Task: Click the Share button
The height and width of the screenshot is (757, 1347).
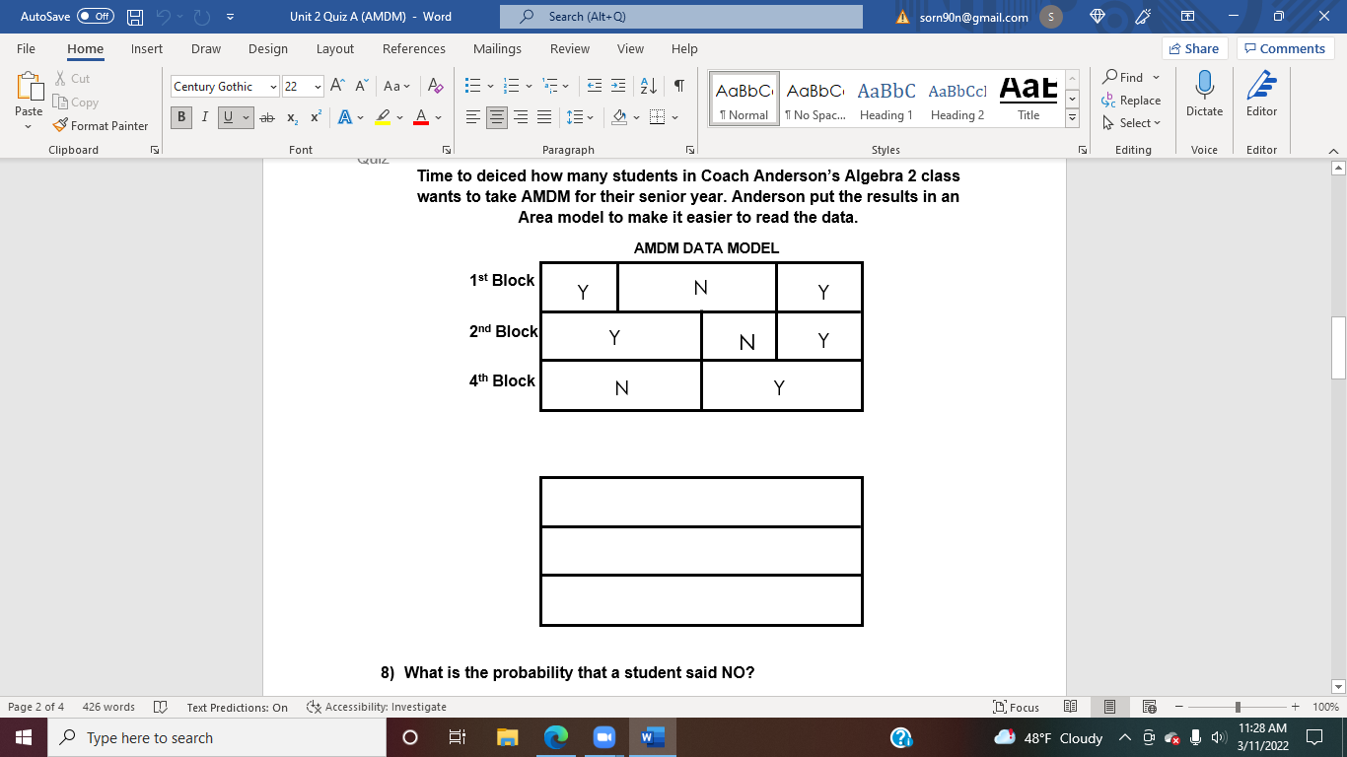Action: point(1193,47)
